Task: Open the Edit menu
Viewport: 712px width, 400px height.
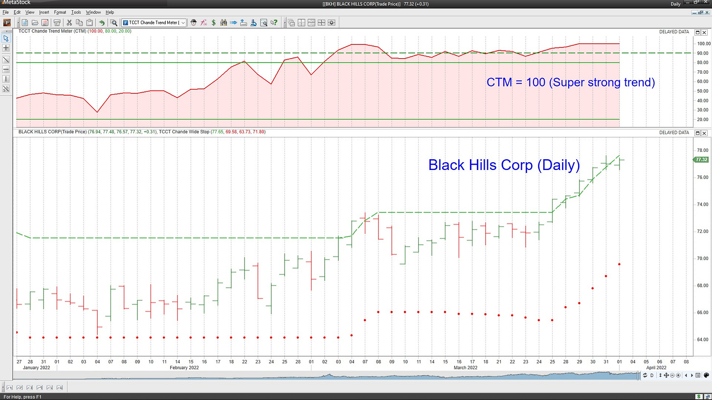Action: (17, 12)
